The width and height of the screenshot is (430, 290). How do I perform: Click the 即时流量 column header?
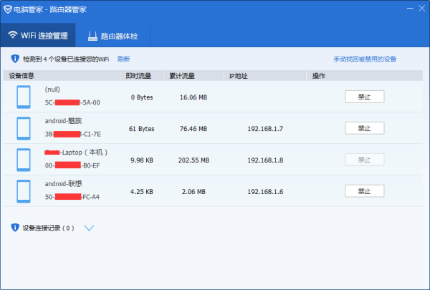point(138,76)
